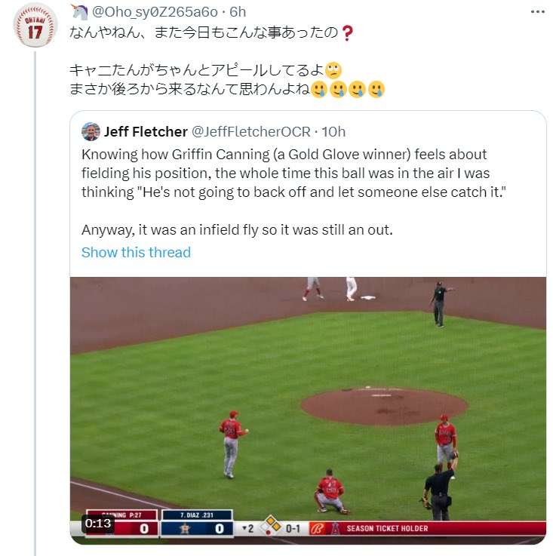
Task: Open the three-dot more options menu
Action: click(537, 12)
